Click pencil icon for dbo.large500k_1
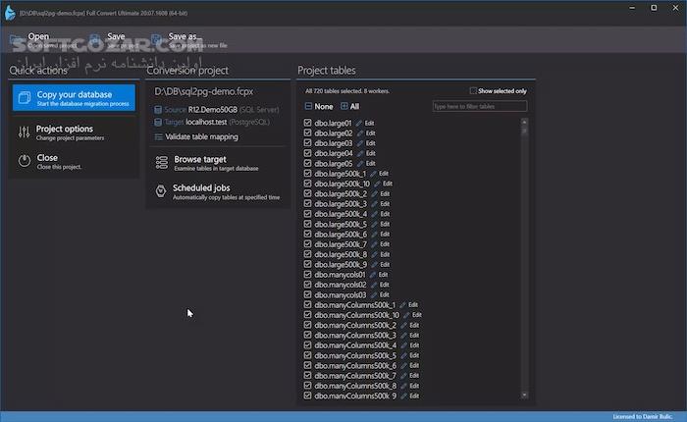Viewport: 687px width, 422px height. coord(373,174)
